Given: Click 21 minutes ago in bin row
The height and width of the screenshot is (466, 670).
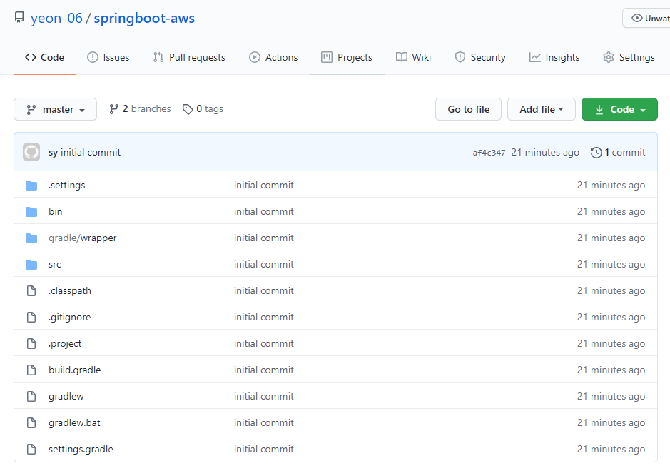Looking at the screenshot, I should tap(611, 212).
